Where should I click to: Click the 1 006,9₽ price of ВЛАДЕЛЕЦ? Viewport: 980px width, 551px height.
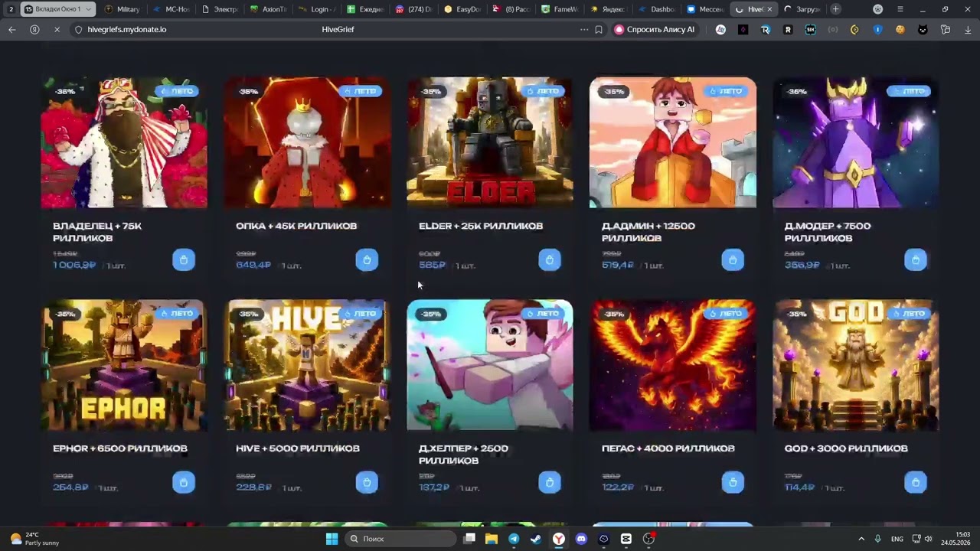click(74, 266)
